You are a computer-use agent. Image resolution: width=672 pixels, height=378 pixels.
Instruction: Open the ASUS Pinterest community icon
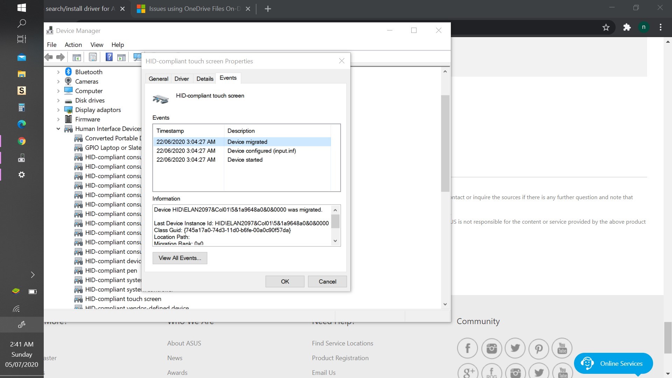tap(538, 348)
